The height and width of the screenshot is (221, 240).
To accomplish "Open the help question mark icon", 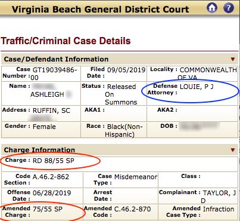I will click(229, 8).
